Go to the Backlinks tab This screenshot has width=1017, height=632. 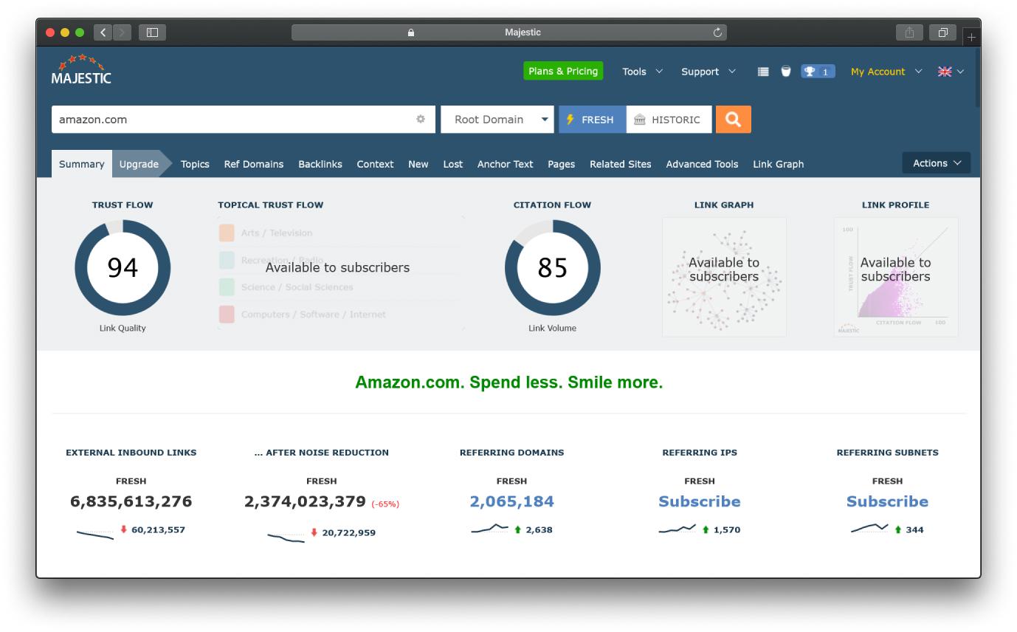pos(320,164)
